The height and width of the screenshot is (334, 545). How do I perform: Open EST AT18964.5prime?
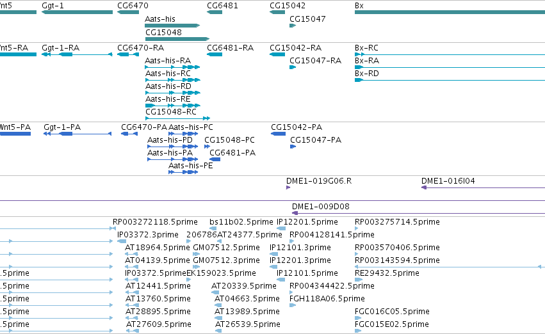point(158,248)
